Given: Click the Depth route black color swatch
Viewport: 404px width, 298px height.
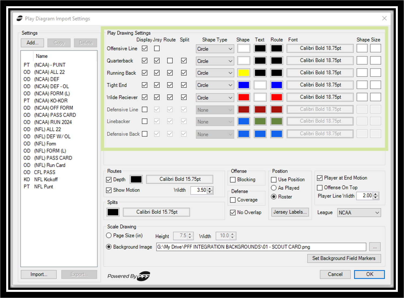Looking at the screenshot, I should pyautogui.click(x=136, y=179).
